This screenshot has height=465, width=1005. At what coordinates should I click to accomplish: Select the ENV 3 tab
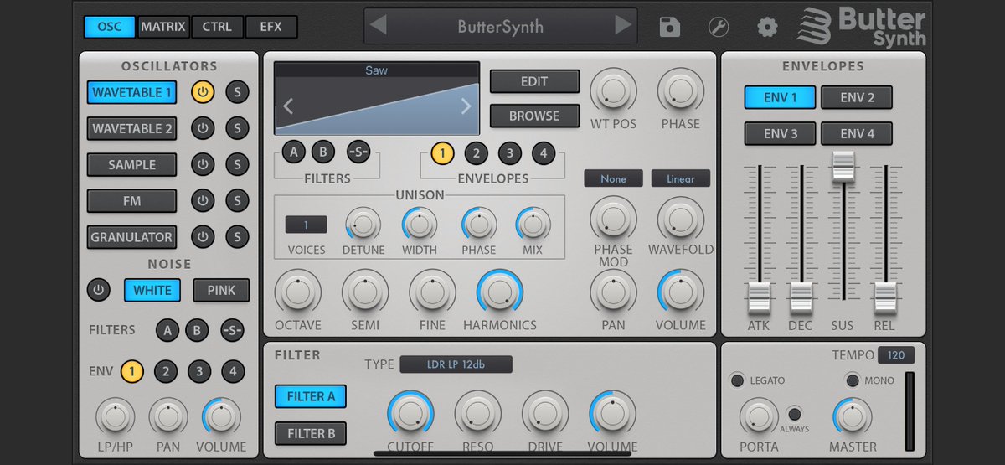point(781,133)
